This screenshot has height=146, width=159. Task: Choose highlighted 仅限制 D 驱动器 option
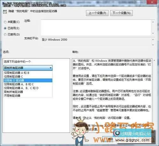[28, 80]
